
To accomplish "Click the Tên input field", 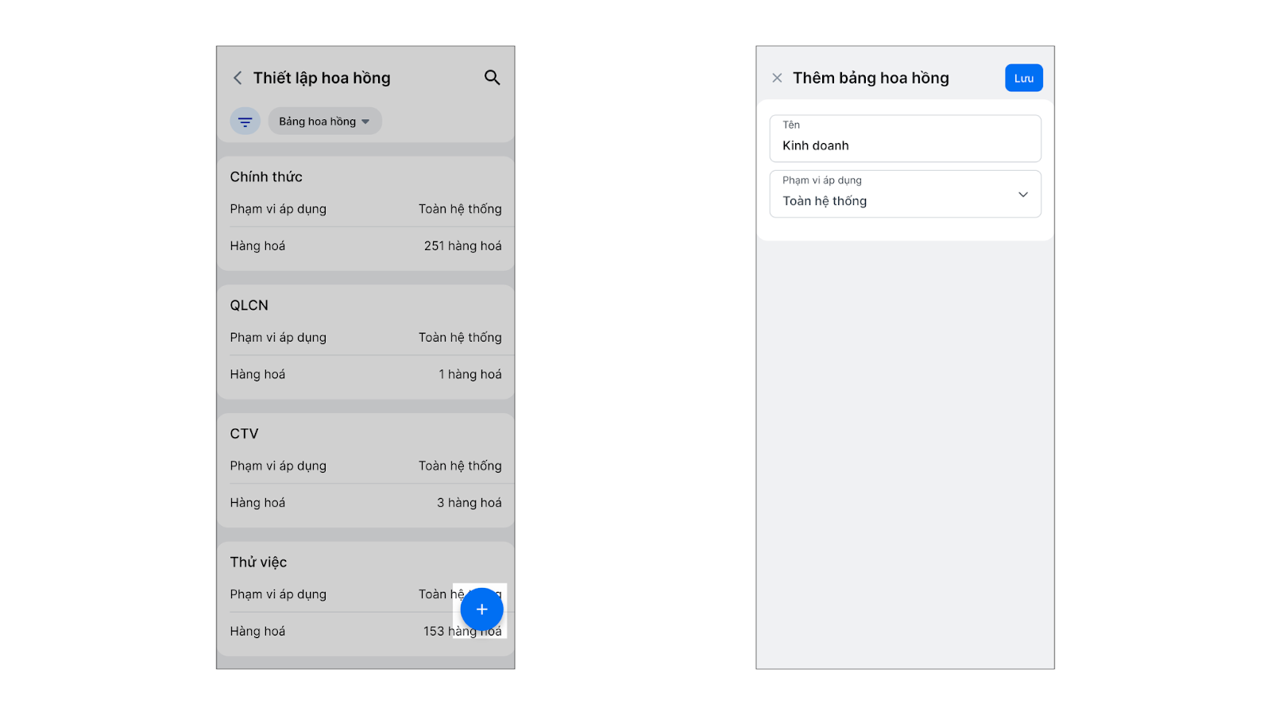I will (905, 138).
